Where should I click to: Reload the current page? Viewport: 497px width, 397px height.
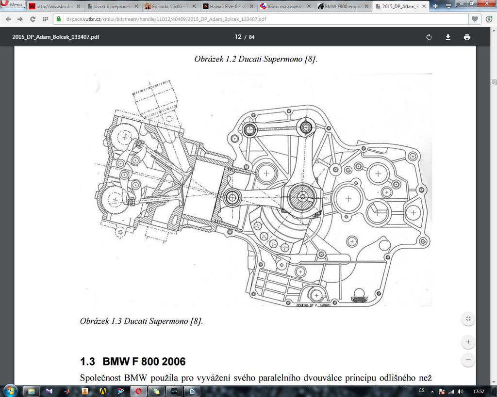click(x=33, y=19)
